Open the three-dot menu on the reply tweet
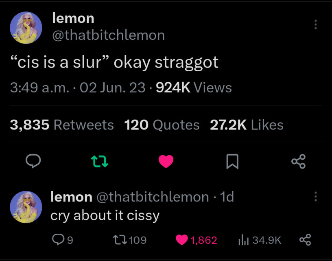Screen dimensions: 332x261 coord(315,197)
